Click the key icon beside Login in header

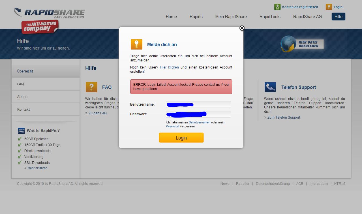click(x=329, y=7)
